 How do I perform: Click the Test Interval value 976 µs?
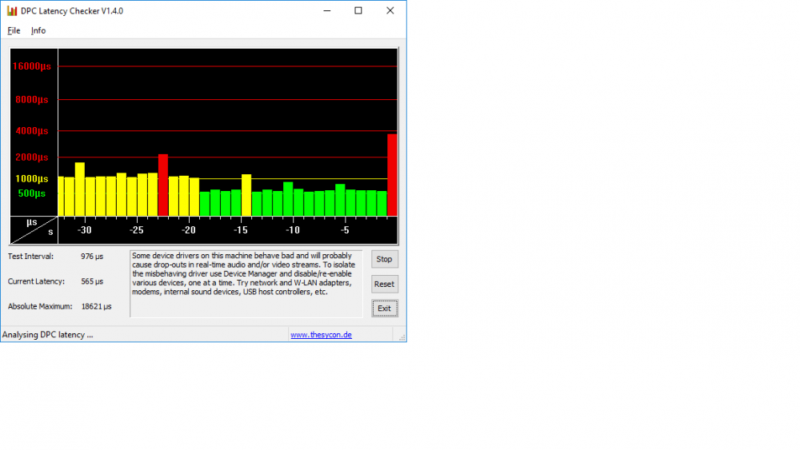tap(92, 257)
